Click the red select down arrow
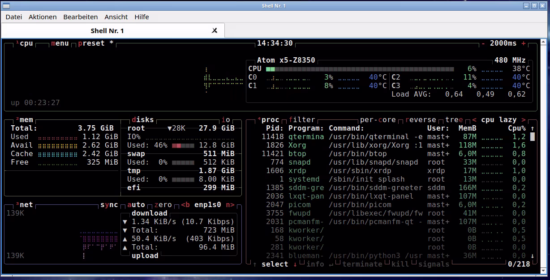 pos(295,264)
